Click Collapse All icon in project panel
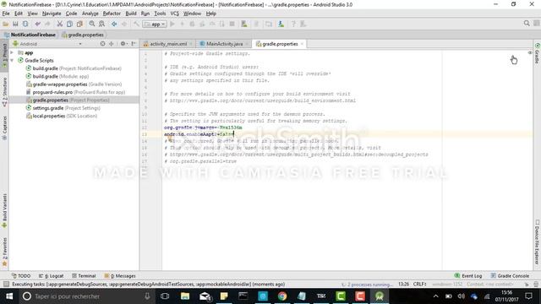 (x=112, y=44)
